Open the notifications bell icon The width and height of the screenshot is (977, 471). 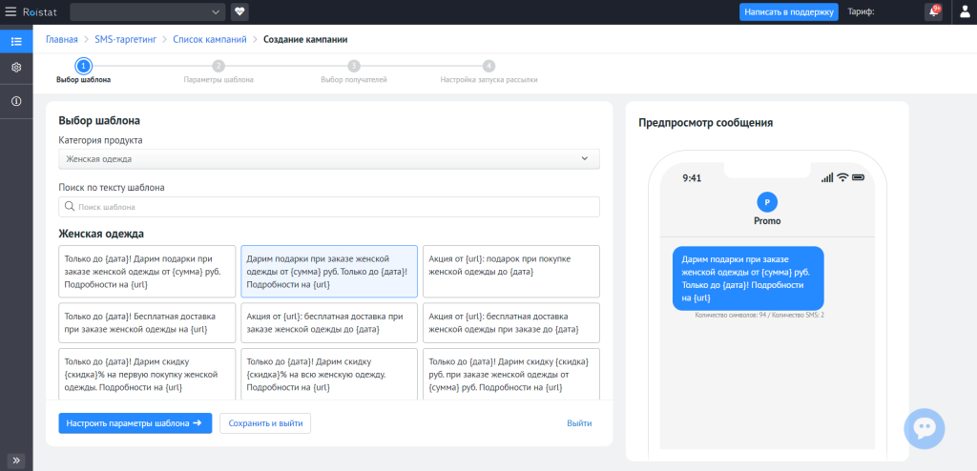click(933, 11)
